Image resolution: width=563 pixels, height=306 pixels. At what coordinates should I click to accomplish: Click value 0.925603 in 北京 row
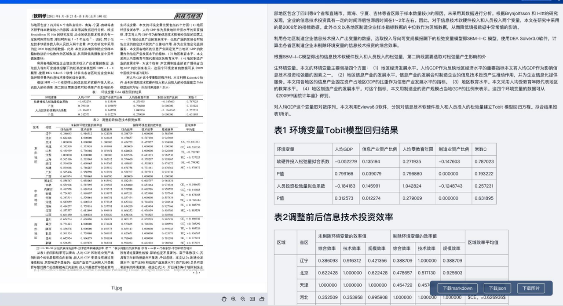pyautogui.click(x=452, y=273)
